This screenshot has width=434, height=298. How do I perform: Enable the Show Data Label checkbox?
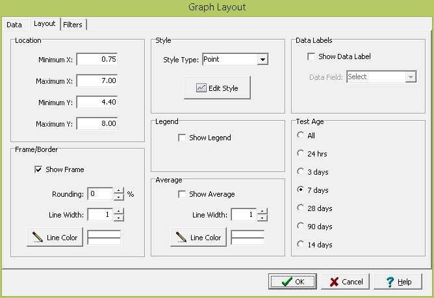(x=312, y=56)
